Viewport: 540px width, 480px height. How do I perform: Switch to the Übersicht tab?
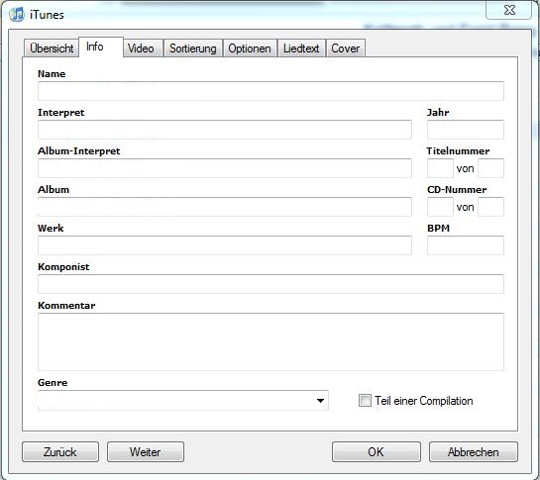52,48
